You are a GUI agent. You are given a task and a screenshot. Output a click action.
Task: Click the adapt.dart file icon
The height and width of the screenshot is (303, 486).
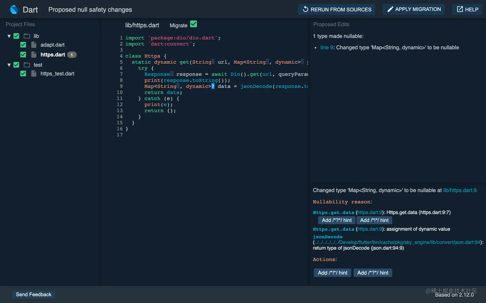coord(34,45)
